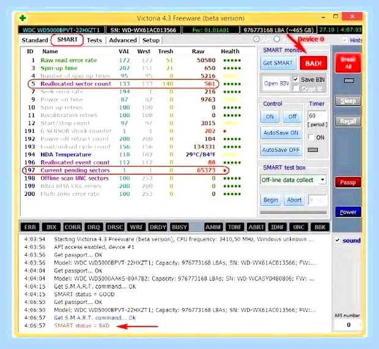Image resolution: width=379 pixels, height=349 pixels.
Task: Click the blue Power button
Action: click(x=348, y=212)
